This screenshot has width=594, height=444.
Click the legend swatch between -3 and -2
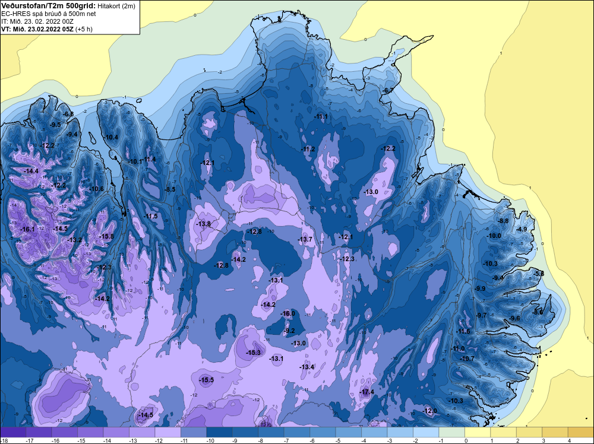coord(400,432)
